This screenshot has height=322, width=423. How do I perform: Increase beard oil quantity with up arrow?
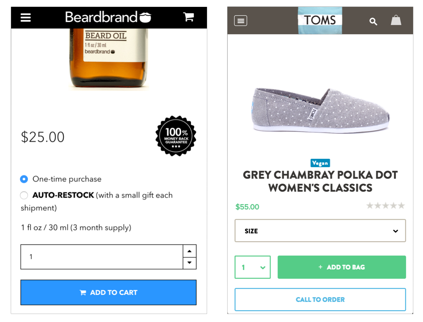[190, 251]
